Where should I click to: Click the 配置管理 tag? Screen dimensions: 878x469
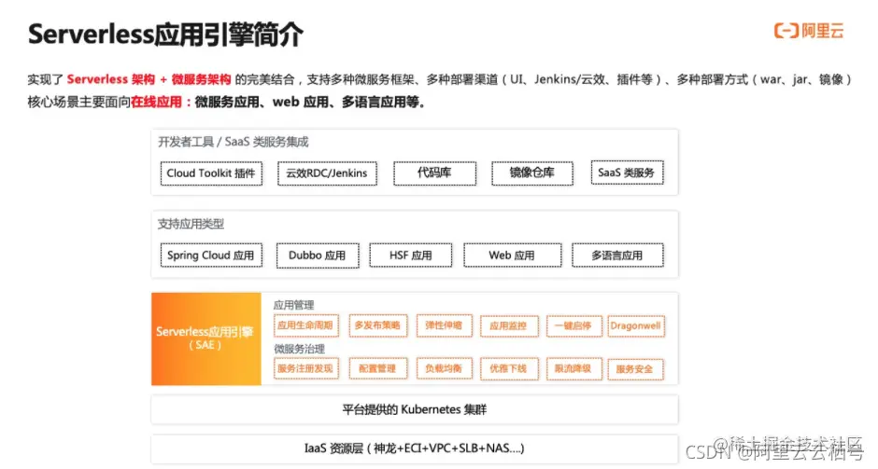(x=378, y=369)
